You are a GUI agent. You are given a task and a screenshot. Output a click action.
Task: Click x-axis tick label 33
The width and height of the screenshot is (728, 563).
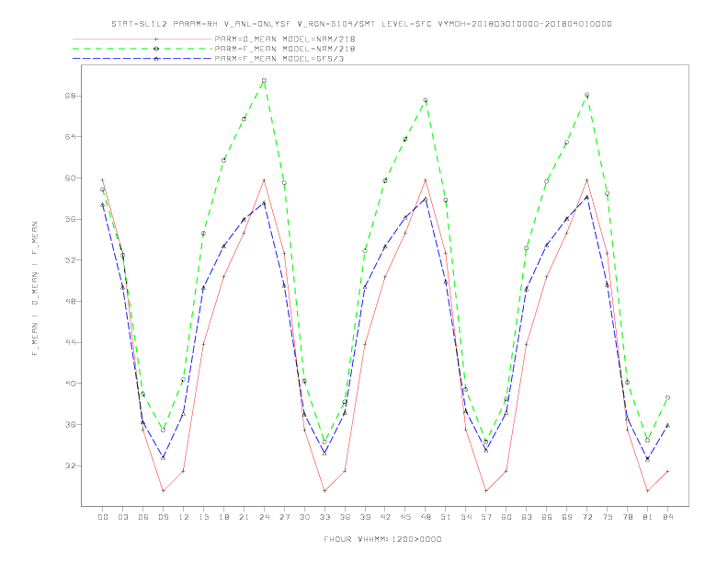coord(324,517)
